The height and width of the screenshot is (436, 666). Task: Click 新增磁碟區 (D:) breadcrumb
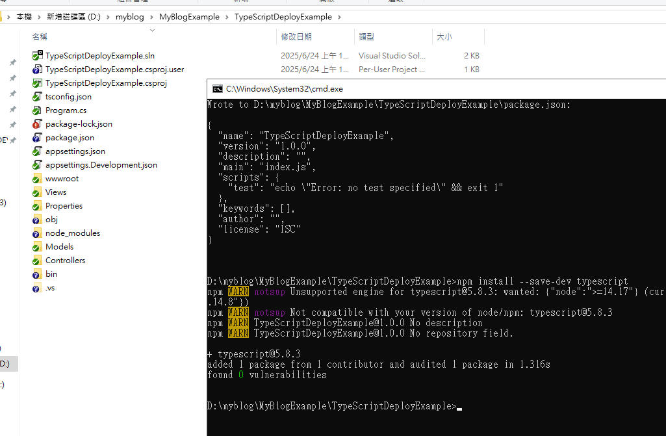click(73, 17)
